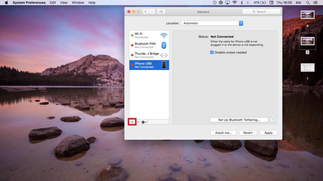Select Bluetooth PAN service in the list

pos(149,45)
